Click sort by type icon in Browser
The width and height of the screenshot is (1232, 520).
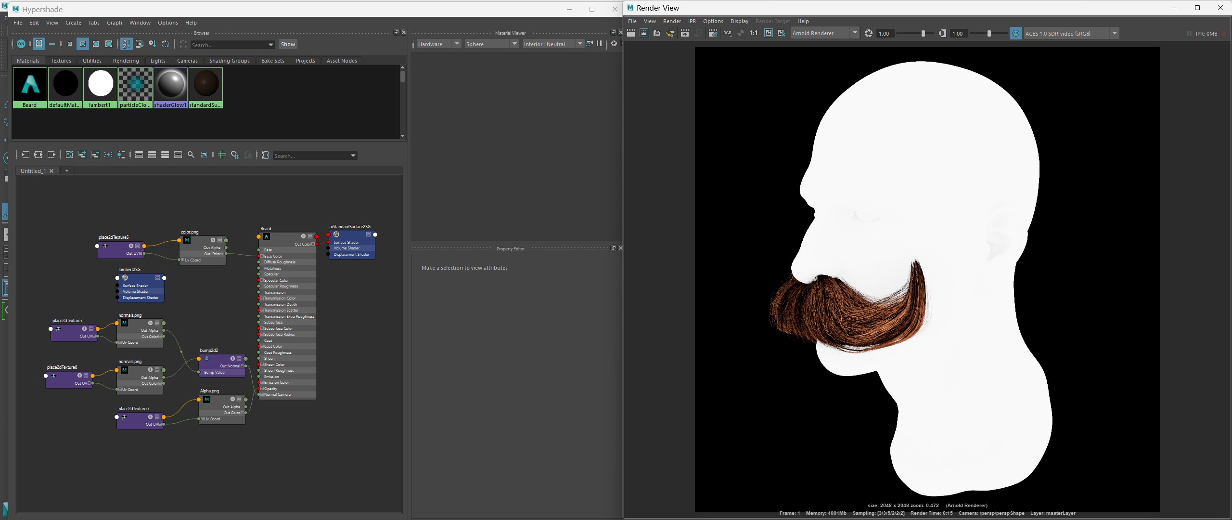tap(140, 44)
